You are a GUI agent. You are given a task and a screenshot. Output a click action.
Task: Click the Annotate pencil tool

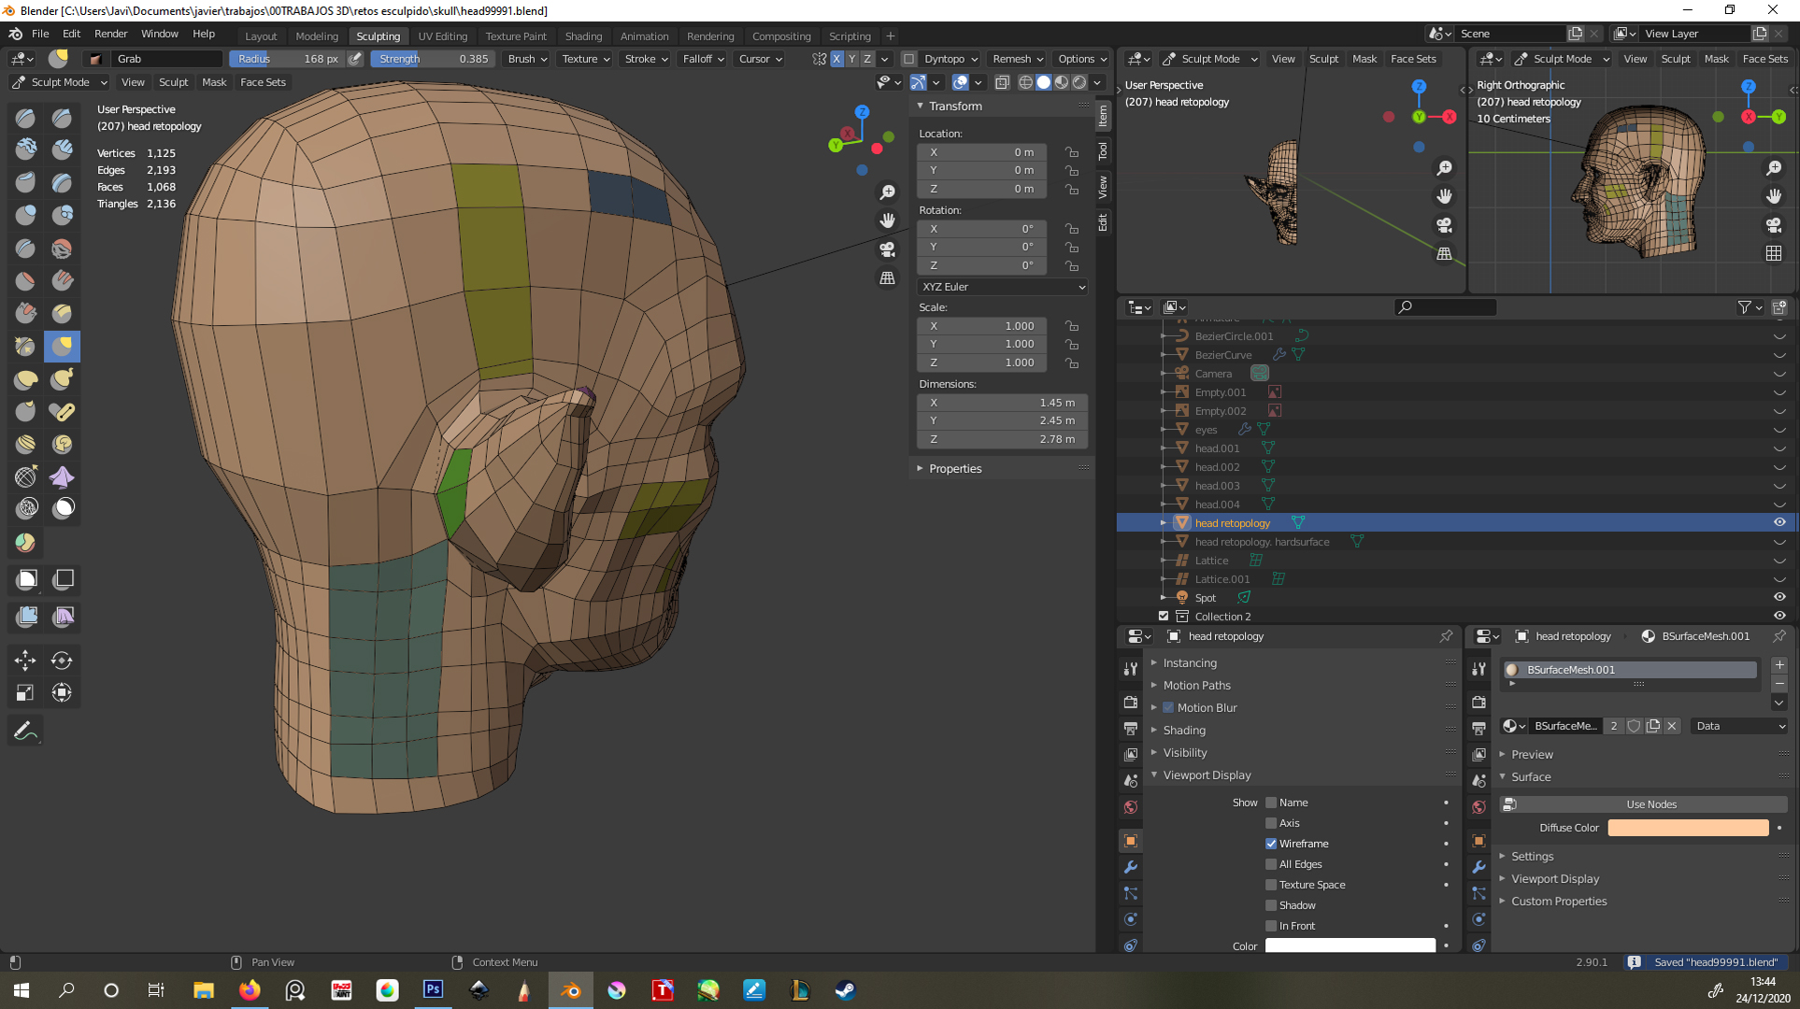(x=25, y=731)
